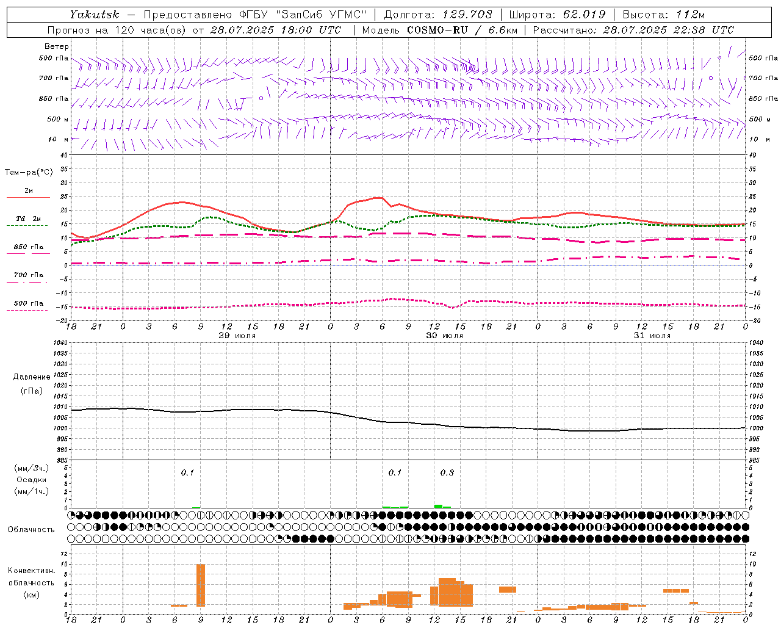Click the 'Высота: 112м' elevation text
Screen dimensions: 781x625
pos(664,15)
